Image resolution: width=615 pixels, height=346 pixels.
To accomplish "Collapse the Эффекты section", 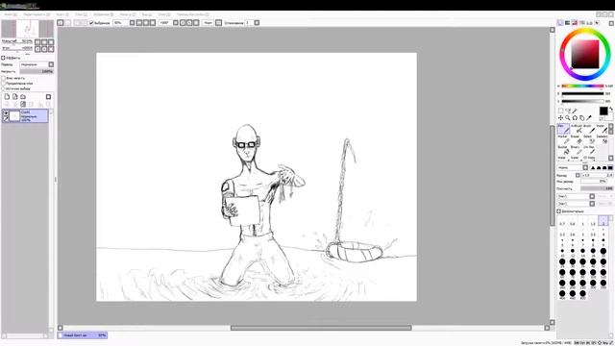I will [3, 58].
